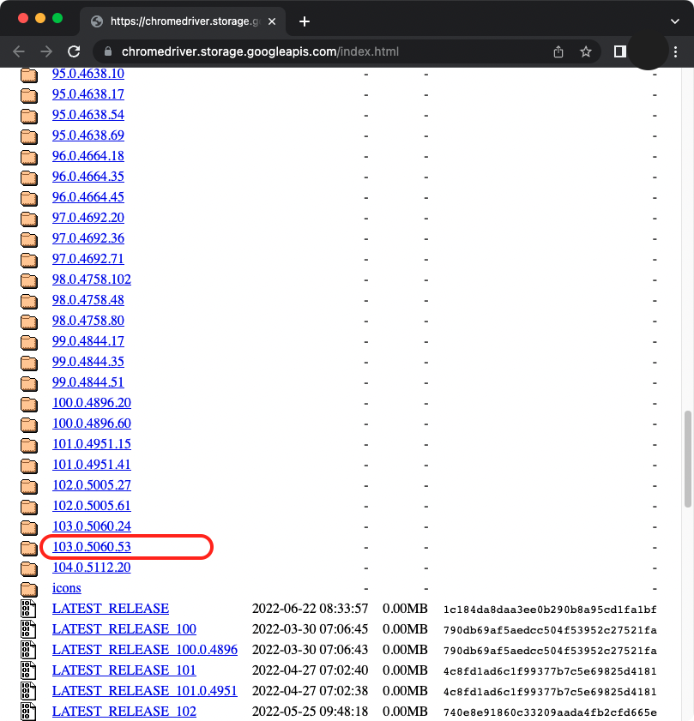Open the 95.0.4638.69 folder link
The image size is (694, 721).
(88, 135)
